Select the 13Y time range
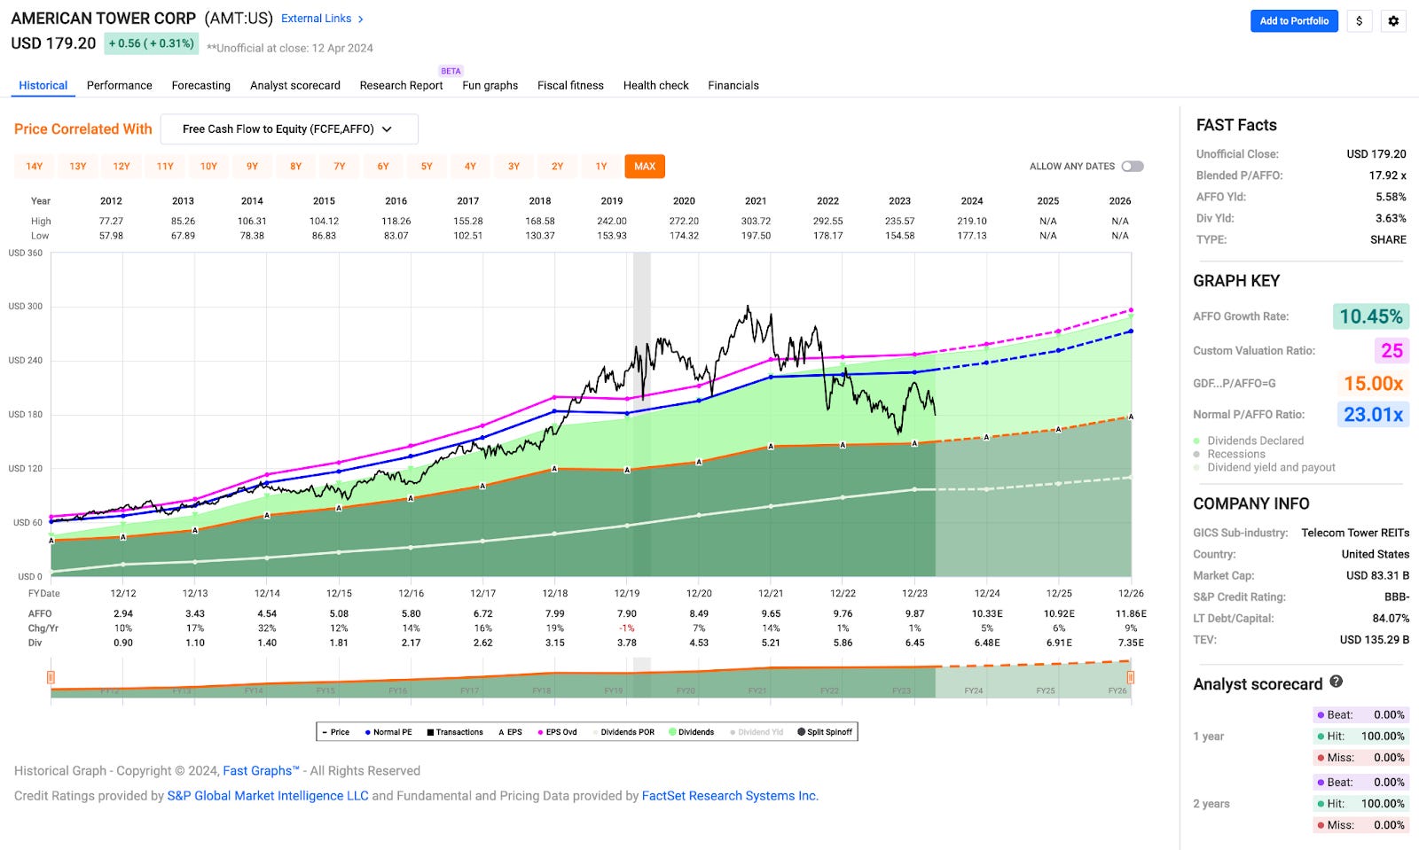1419x850 pixels. 78,167
